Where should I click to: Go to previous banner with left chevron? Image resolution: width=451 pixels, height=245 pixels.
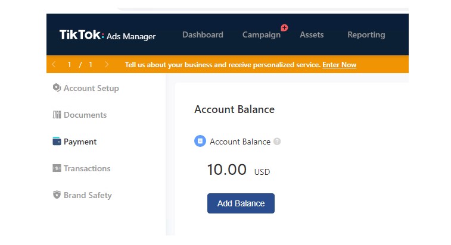(54, 64)
